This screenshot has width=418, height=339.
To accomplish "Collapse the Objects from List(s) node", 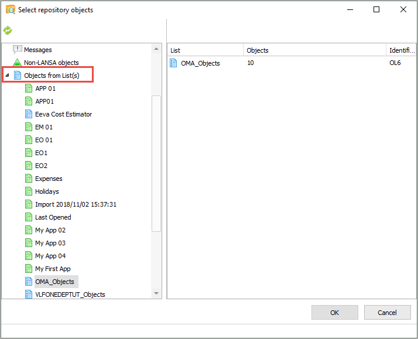I will pyautogui.click(x=7, y=76).
